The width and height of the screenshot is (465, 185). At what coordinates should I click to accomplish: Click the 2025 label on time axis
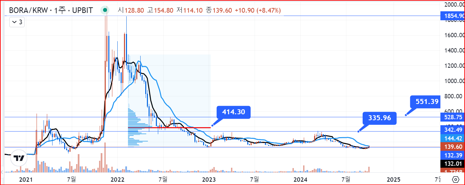[x=394, y=180]
